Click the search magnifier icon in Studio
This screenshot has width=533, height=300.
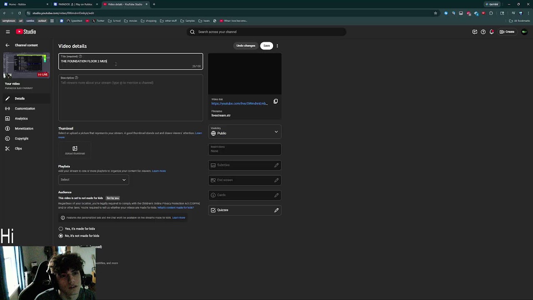pos(192,32)
